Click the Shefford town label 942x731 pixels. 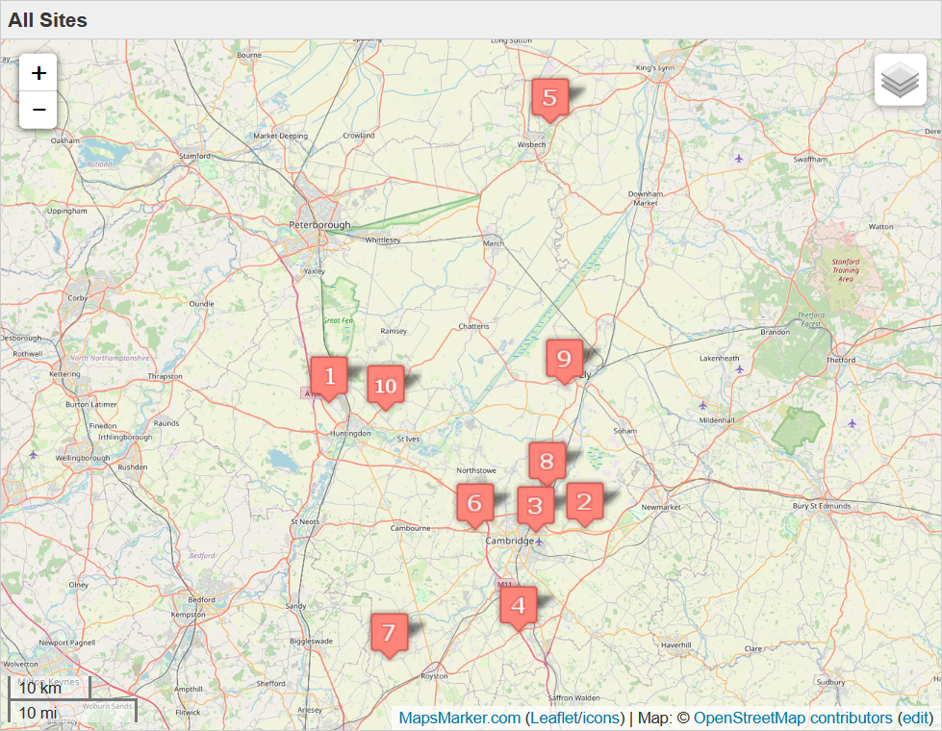coord(271,684)
